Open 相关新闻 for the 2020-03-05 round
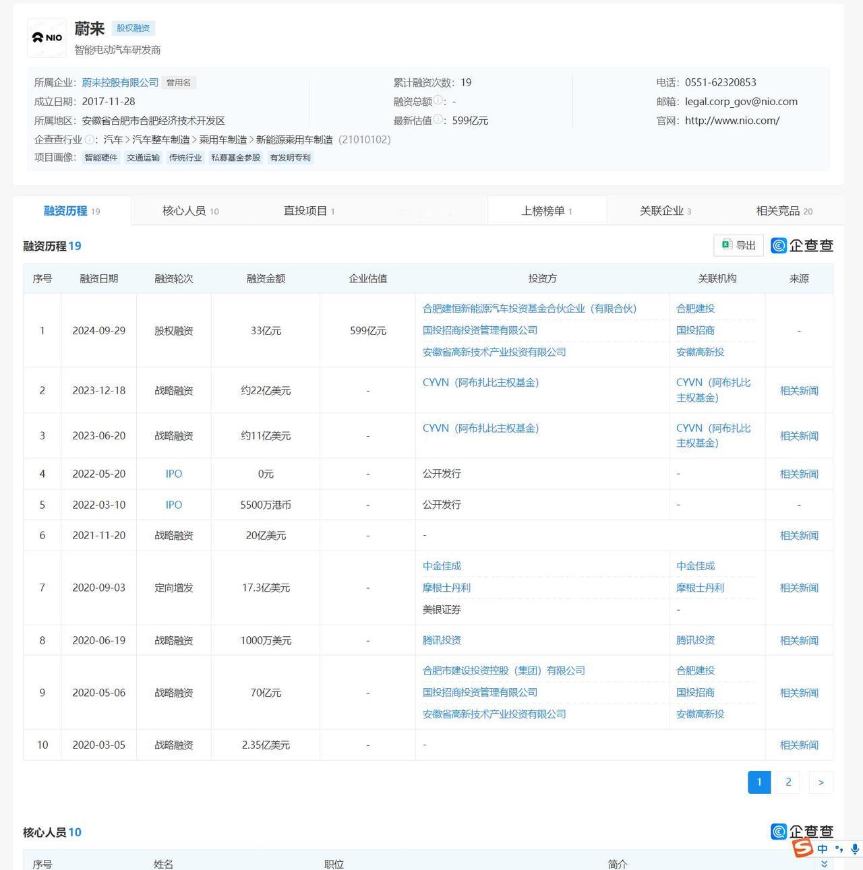 coord(799,745)
